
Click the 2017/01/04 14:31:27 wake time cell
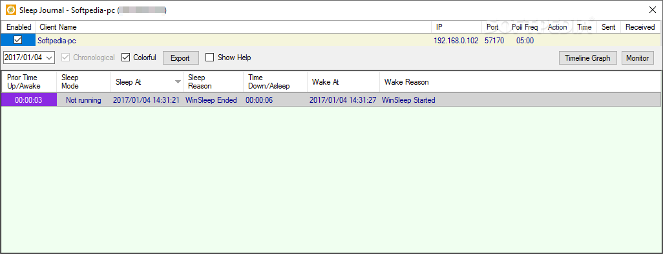[343, 100]
